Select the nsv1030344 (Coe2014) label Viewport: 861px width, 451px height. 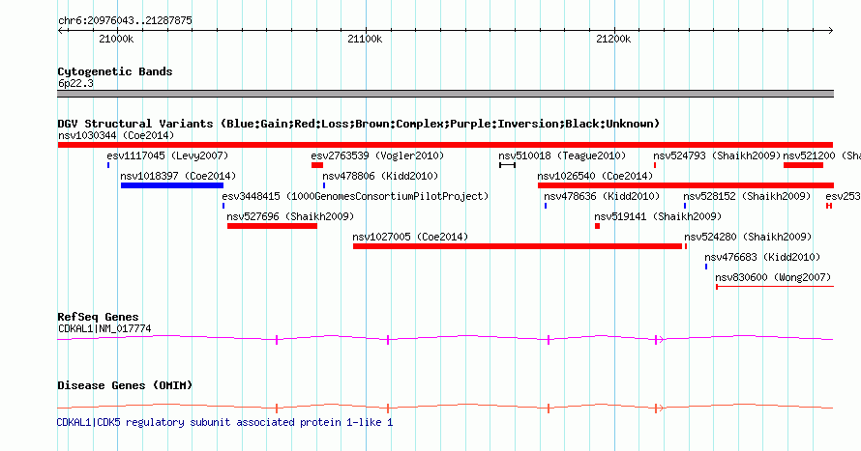click(x=116, y=135)
